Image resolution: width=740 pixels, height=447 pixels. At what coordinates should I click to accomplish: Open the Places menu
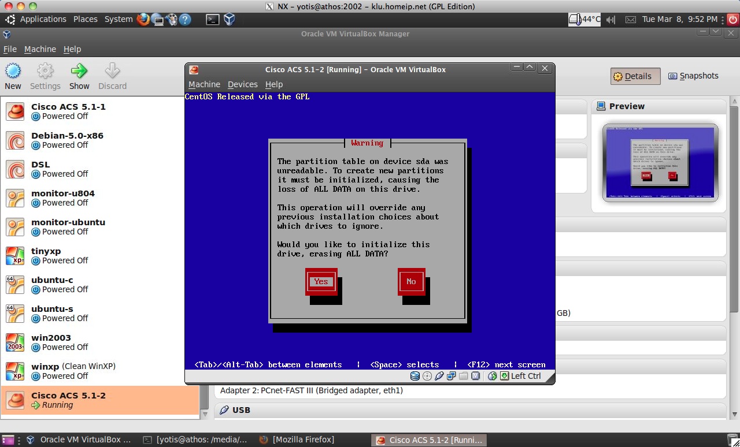click(x=85, y=19)
